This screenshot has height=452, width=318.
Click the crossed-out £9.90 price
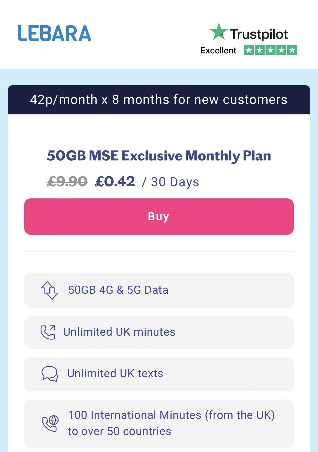[67, 182]
